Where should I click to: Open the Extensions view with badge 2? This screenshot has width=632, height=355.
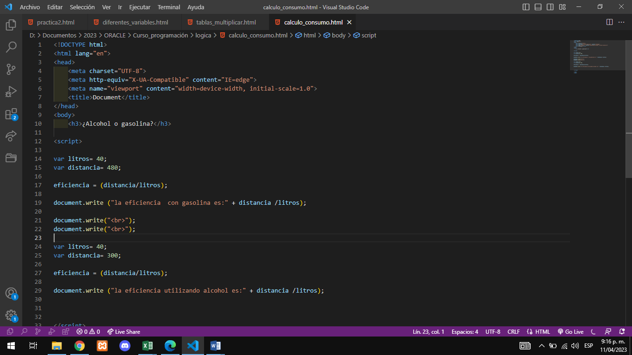click(x=11, y=114)
